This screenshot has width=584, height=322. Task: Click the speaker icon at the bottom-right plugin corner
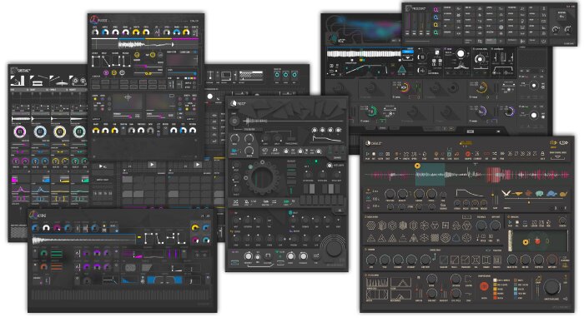[x=565, y=299]
